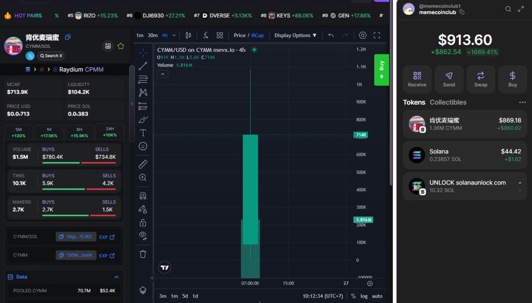Screen dimensions: 532x303
Task: Open the chart layout grid selector
Action: pos(220,35)
